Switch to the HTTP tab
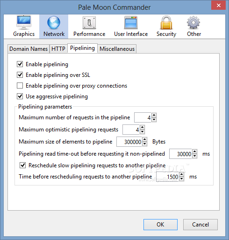 pos(58,49)
